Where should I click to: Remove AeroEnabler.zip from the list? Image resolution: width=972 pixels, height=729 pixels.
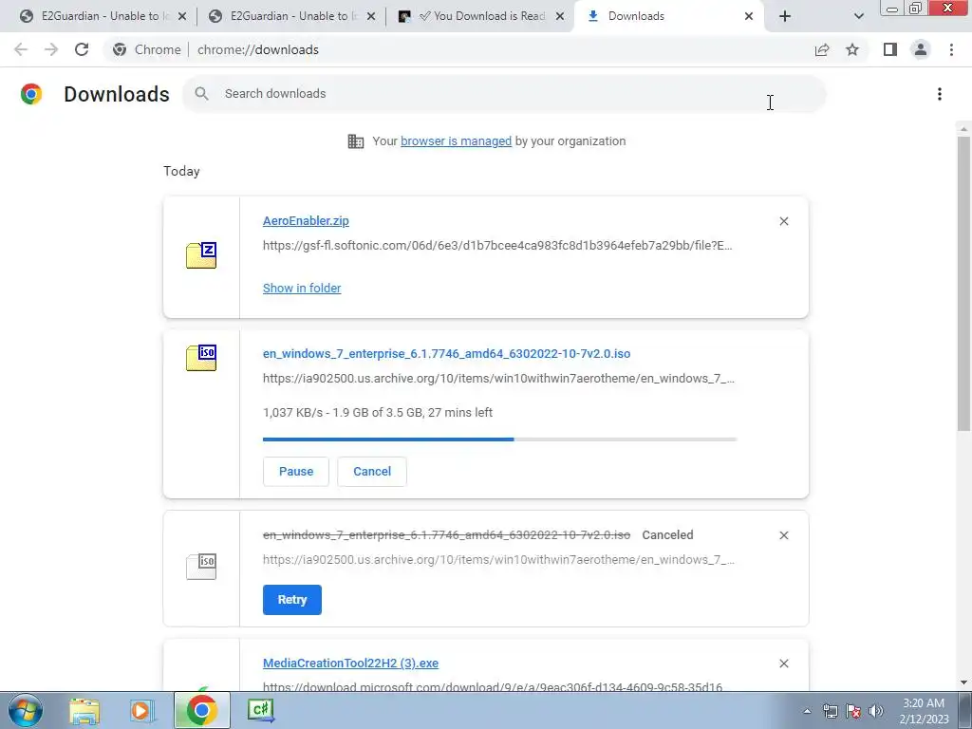[783, 221]
